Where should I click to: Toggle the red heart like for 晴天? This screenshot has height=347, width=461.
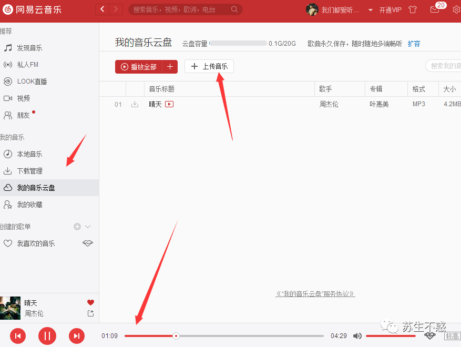(x=90, y=302)
